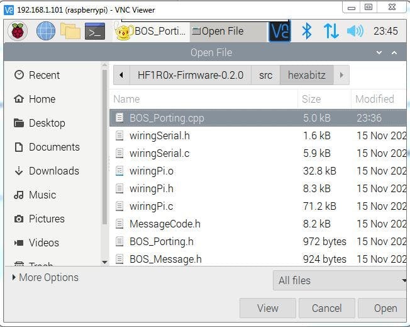Select the Downloads sidebar location
410x327 pixels.
pos(53,171)
